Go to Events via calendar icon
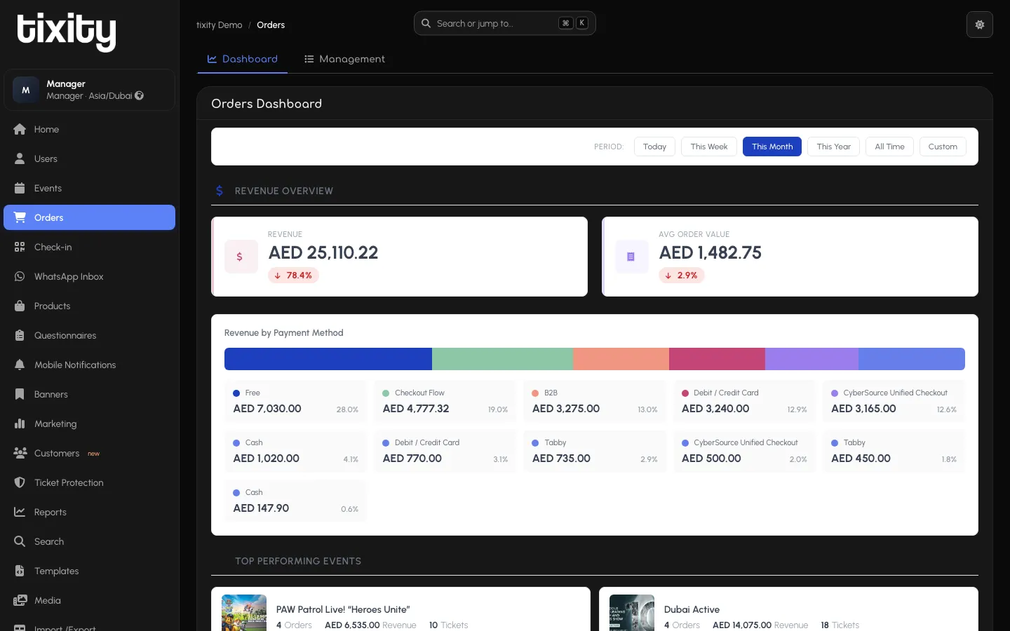 point(20,188)
